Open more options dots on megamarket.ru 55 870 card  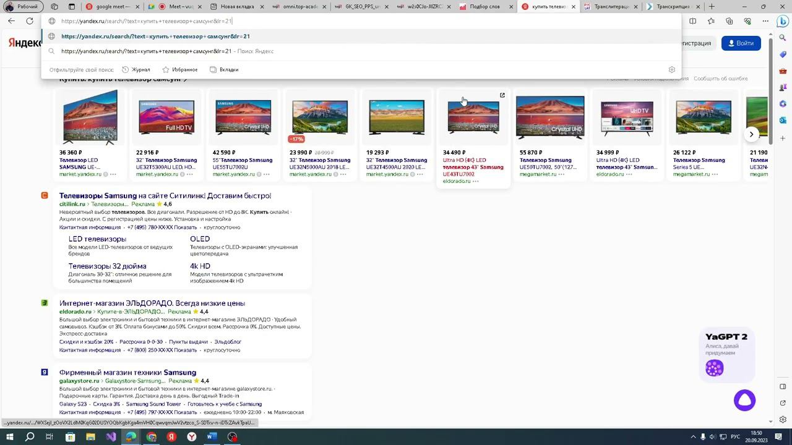(561, 174)
